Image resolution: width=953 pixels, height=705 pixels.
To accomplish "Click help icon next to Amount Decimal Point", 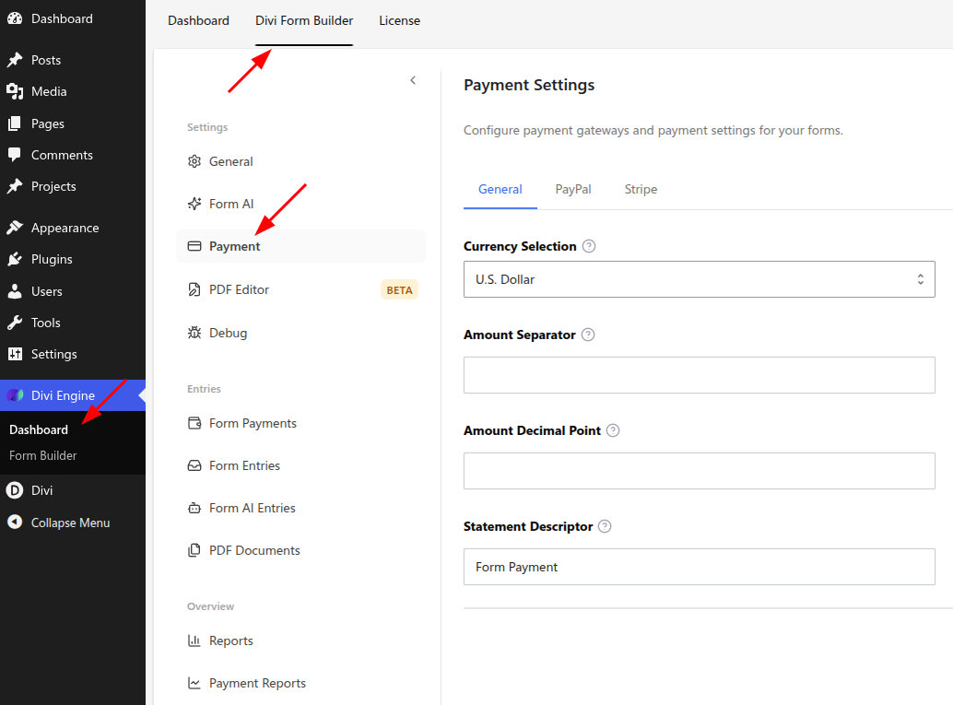I will click(x=613, y=430).
